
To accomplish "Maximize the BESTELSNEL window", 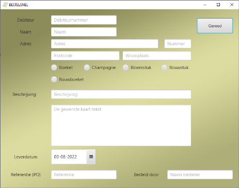I will point(218,5).
